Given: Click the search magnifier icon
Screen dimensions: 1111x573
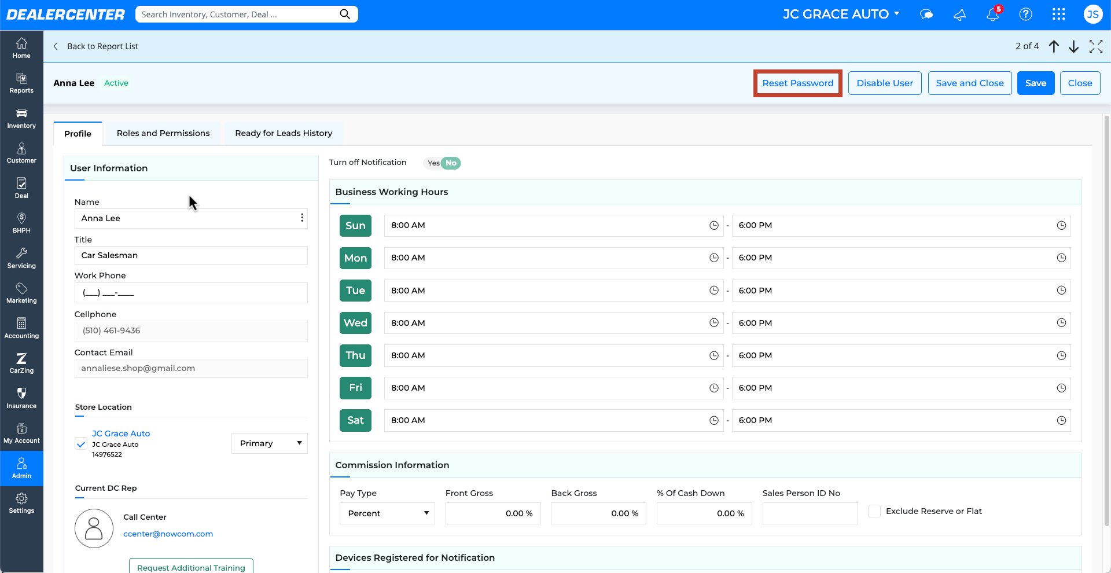Looking at the screenshot, I should point(345,14).
